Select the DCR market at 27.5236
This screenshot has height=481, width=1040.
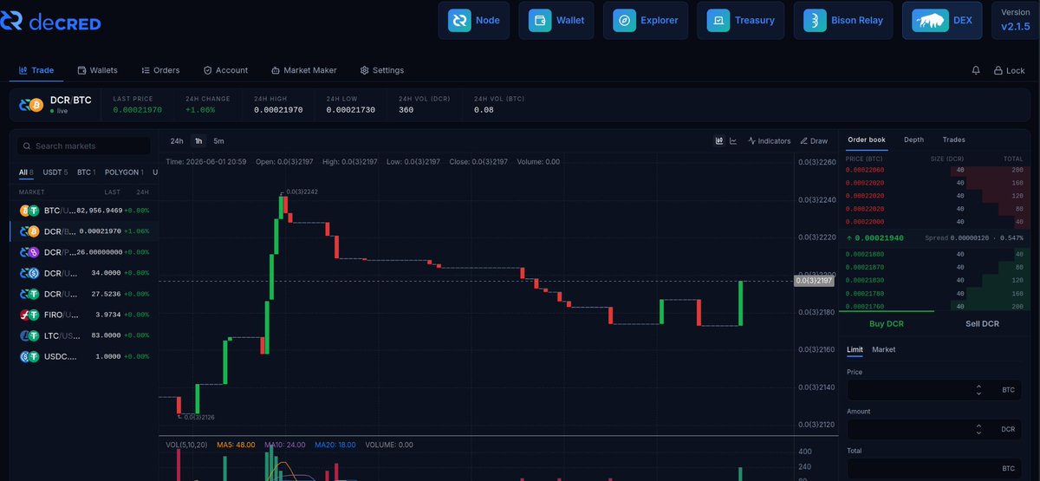[x=84, y=294]
